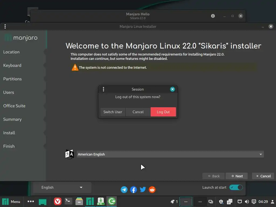Select Summary step in sidebar
The width and height of the screenshot is (276, 207).
point(12,119)
